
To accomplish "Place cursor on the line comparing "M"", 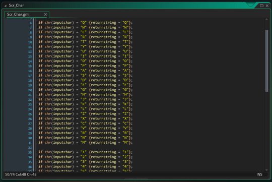I will coord(85,143).
